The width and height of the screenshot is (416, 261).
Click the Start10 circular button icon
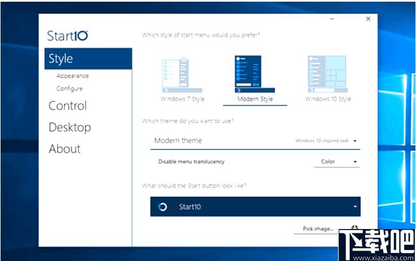pyautogui.click(x=162, y=207)
